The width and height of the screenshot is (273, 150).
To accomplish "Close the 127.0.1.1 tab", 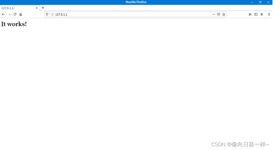I will pyautogui.click(x=37, y=8).
